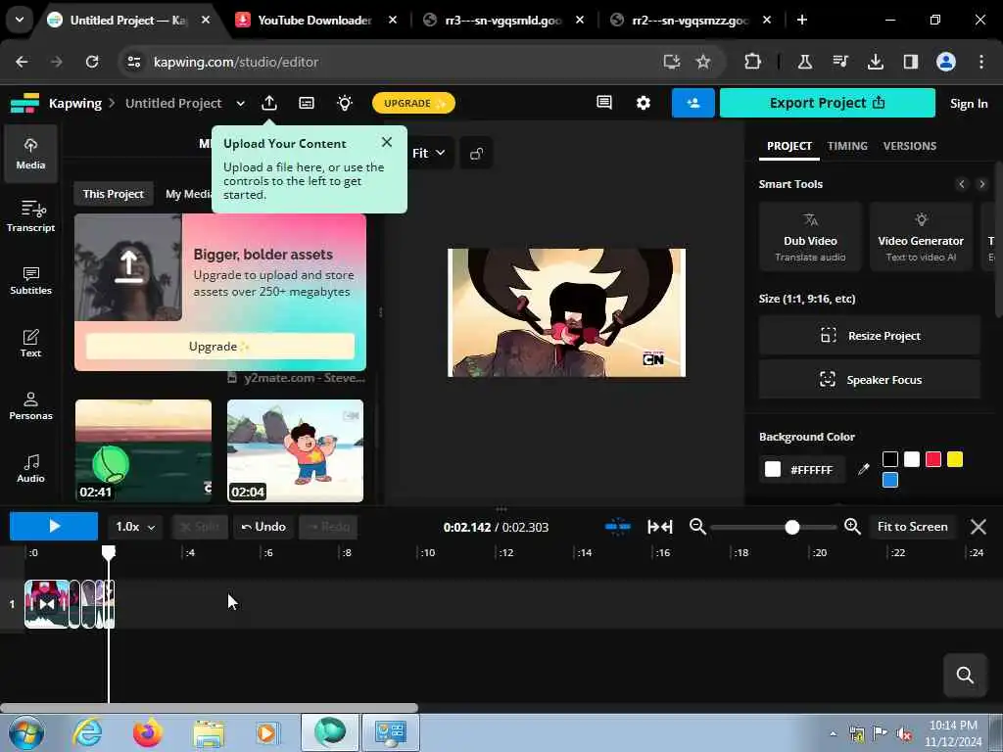Click the Resize Project button
Viewport: 1003px width, 752px height.
pos(870,336)
